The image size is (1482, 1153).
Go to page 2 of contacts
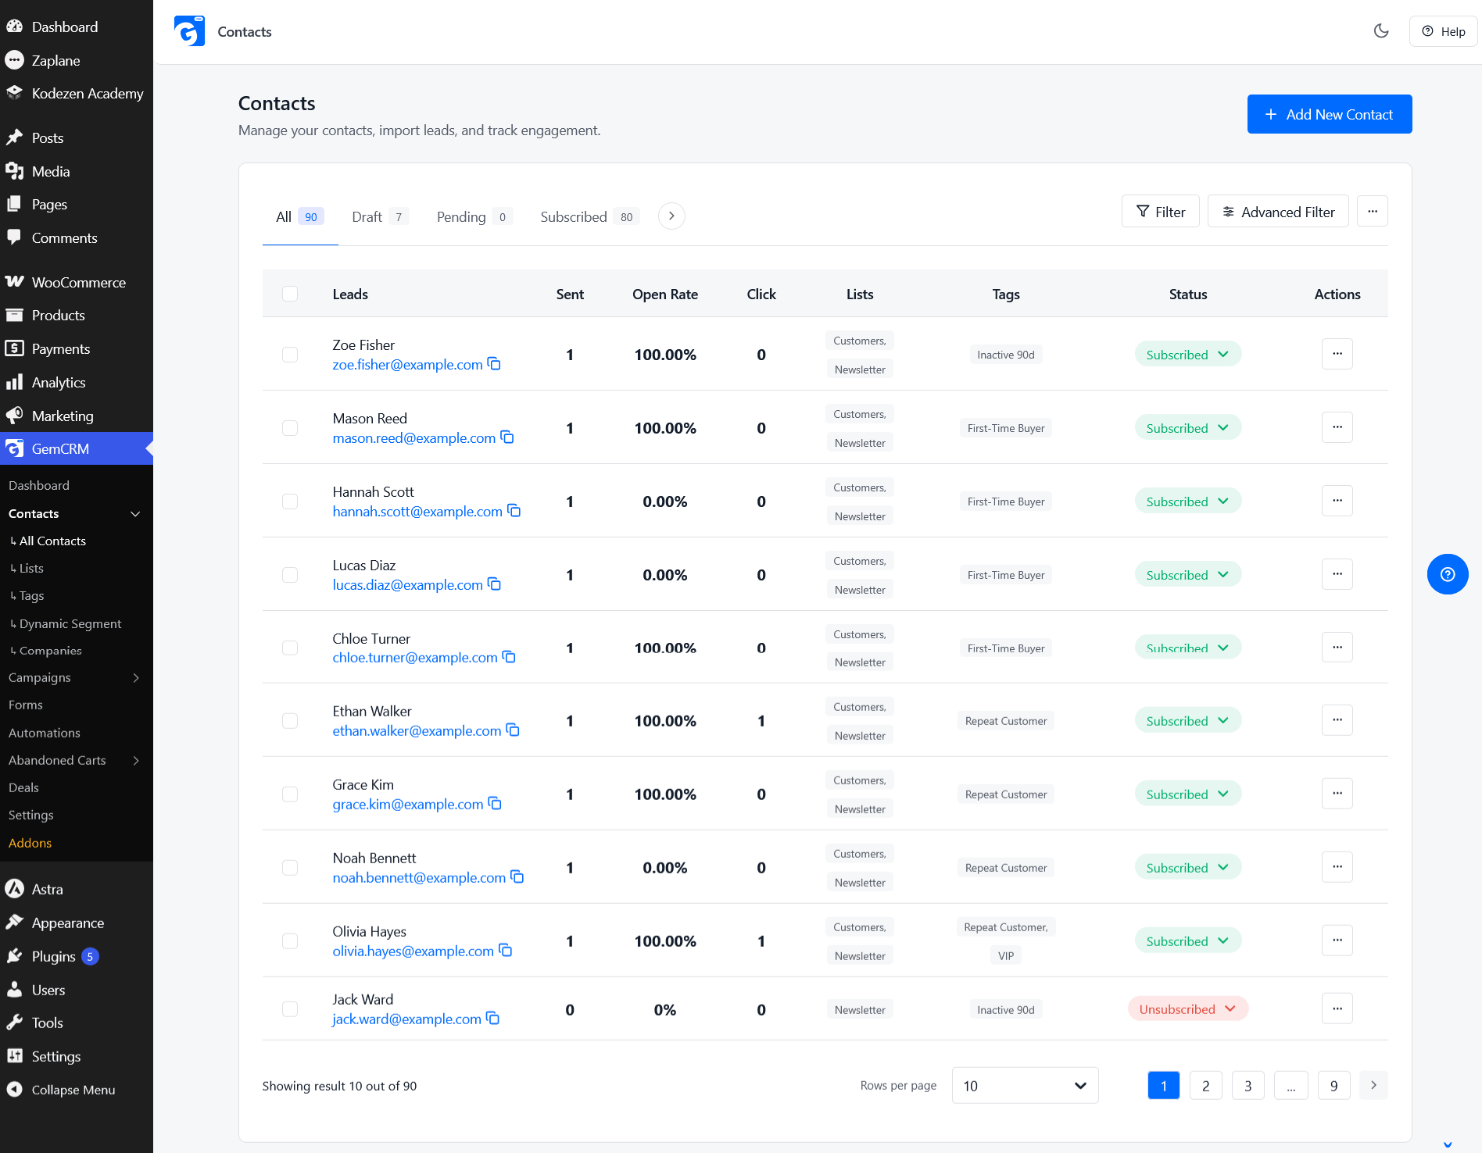1205,1085
